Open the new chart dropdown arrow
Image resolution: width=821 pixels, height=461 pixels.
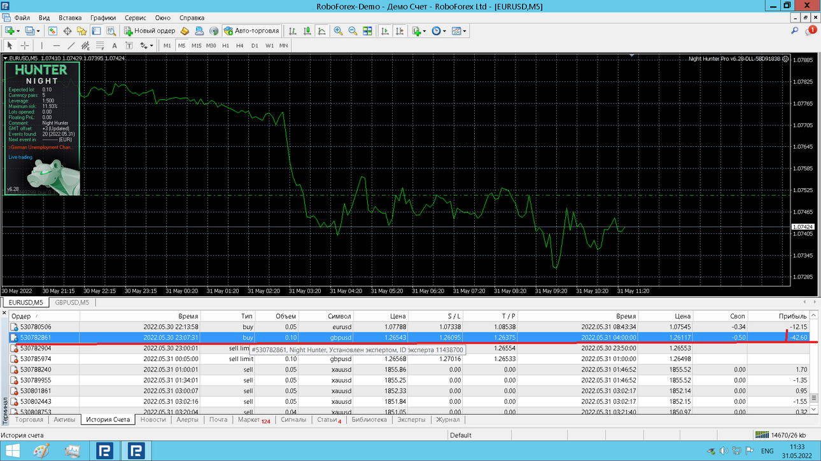coord(18,31)
